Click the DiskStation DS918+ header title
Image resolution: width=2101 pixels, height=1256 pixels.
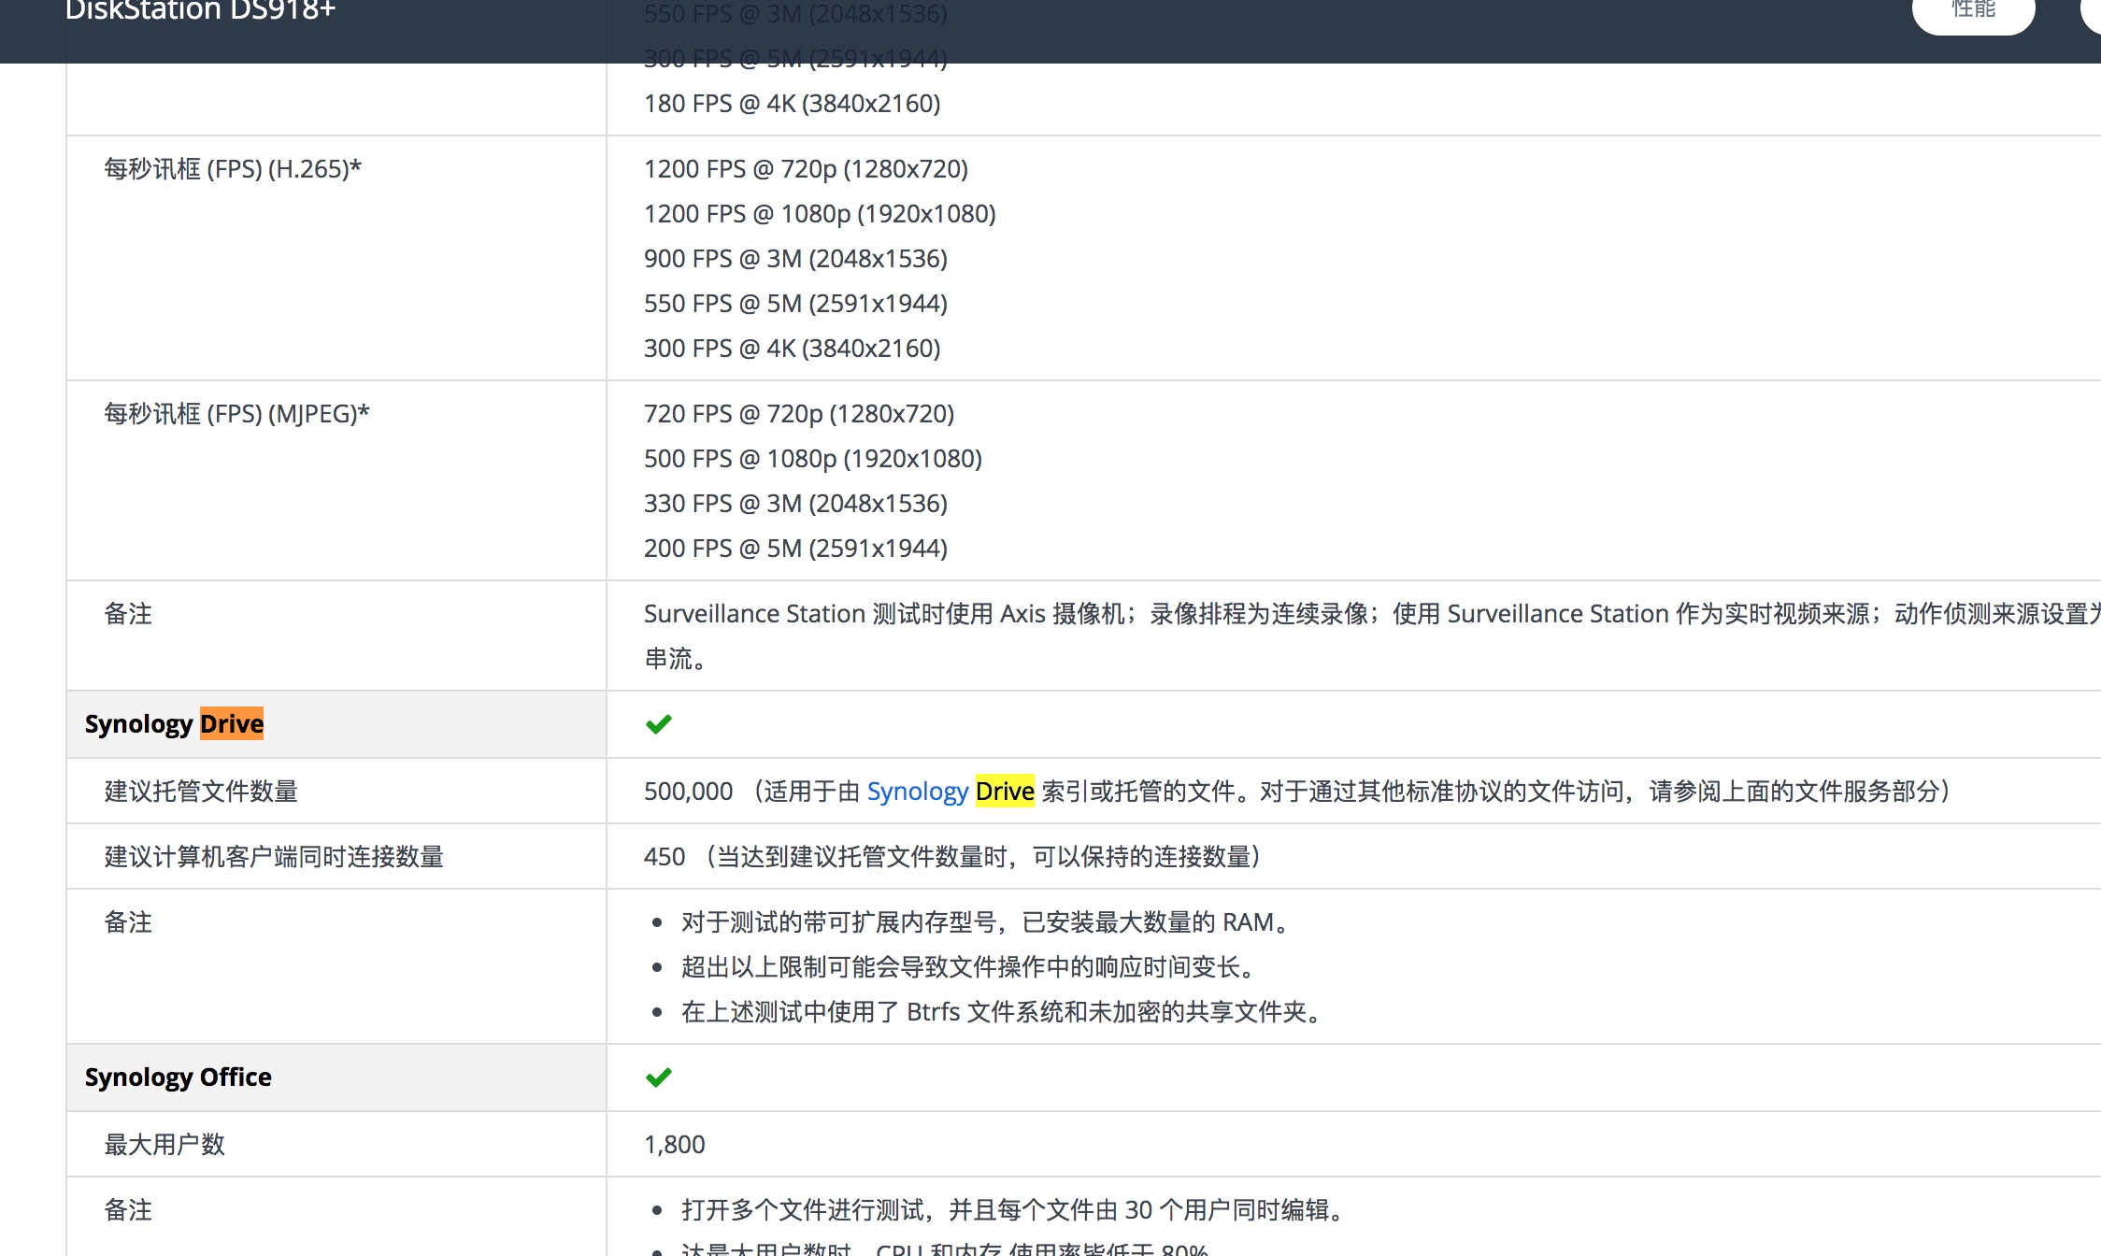(x=200, y=11)
